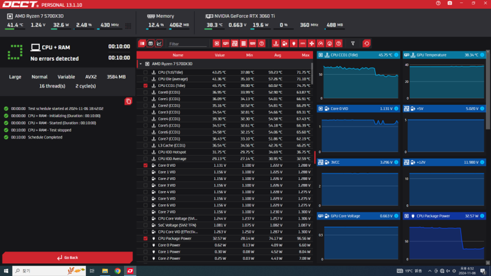The image size is (491, 276).
Task: Click the Core 2 Power row
Action: pos(225,258)
